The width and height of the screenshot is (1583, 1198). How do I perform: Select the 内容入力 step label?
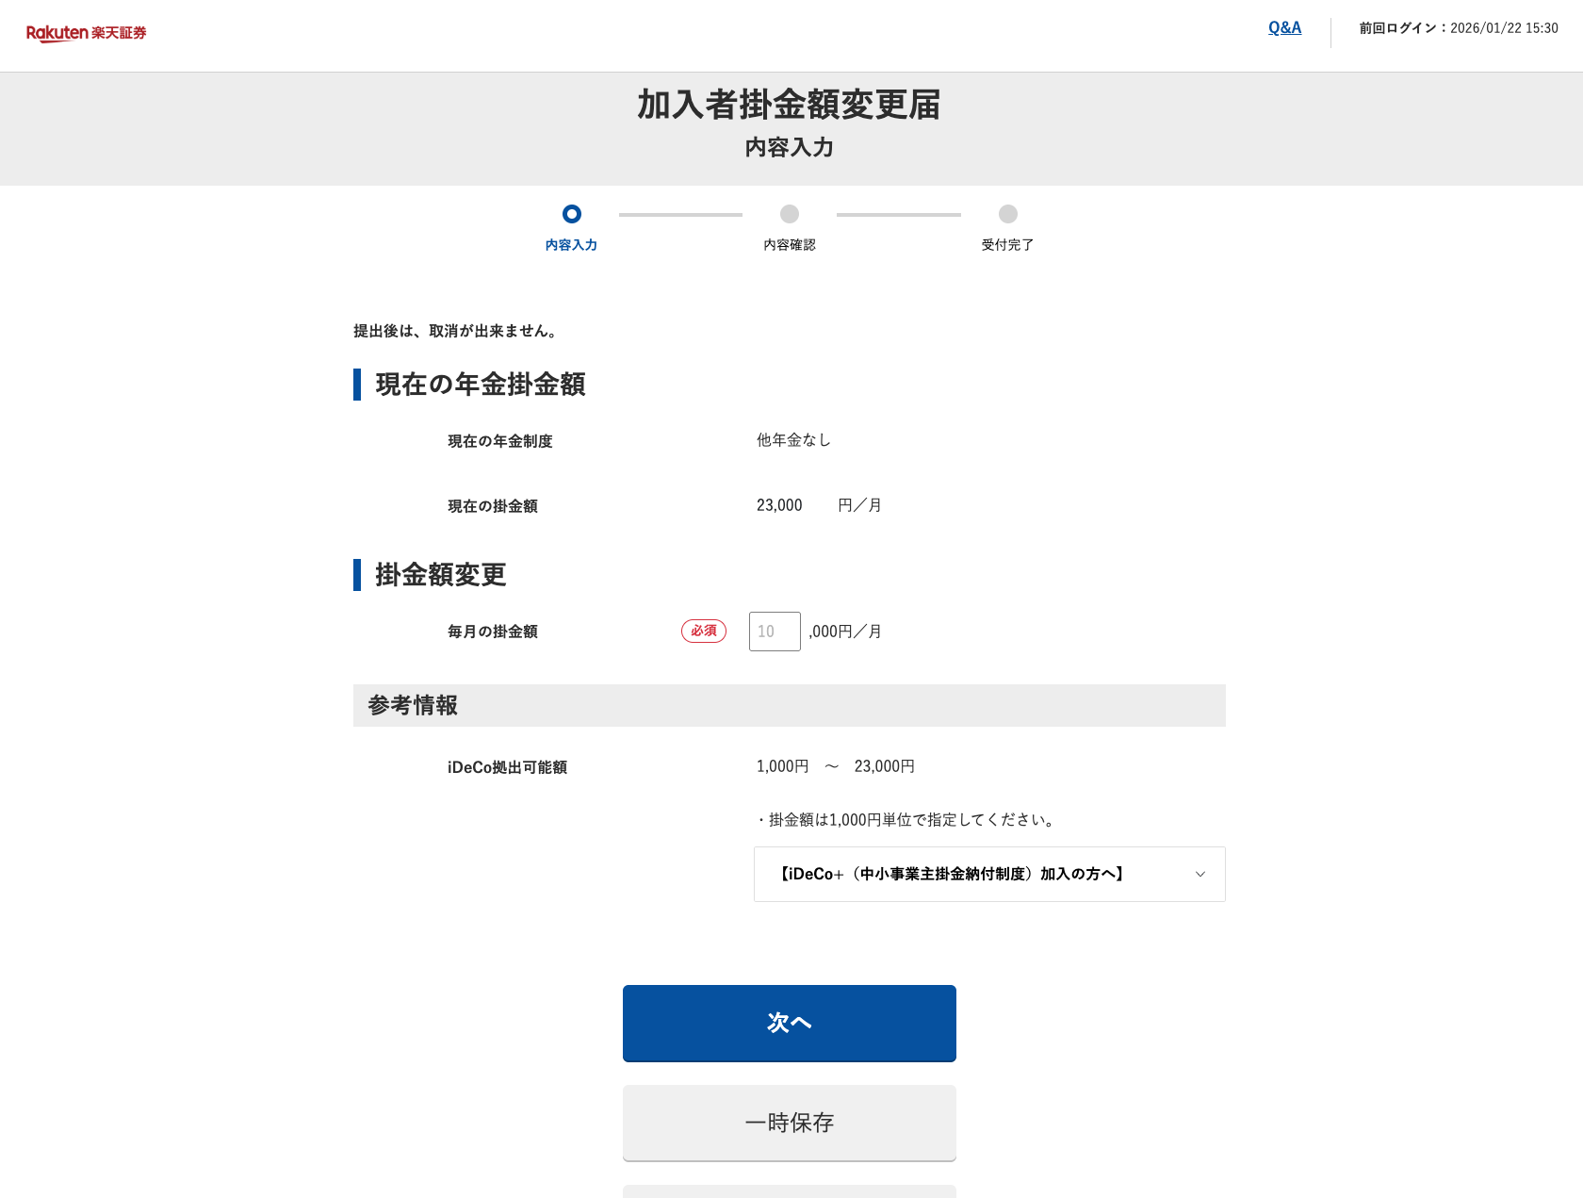571,245
